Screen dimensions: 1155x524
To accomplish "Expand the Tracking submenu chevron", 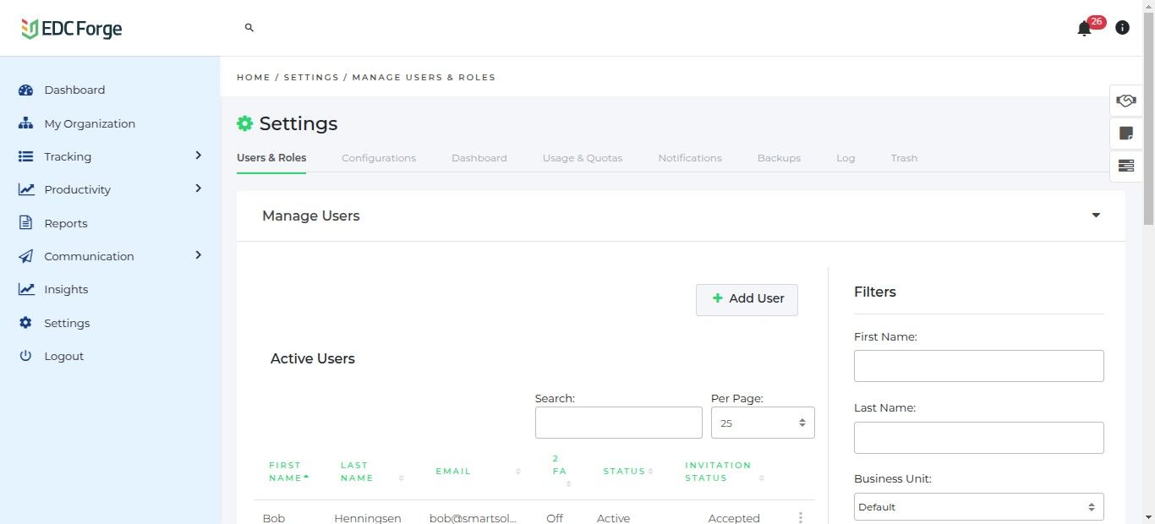I will point(198,156).
